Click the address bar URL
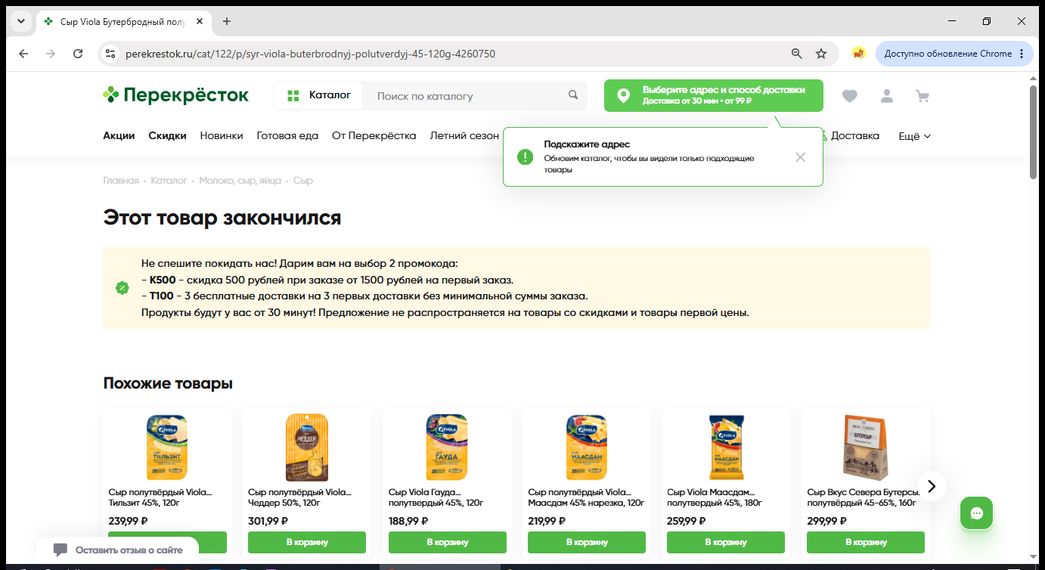This screenshot has width=1045, height=570. (x=310, y=54)
